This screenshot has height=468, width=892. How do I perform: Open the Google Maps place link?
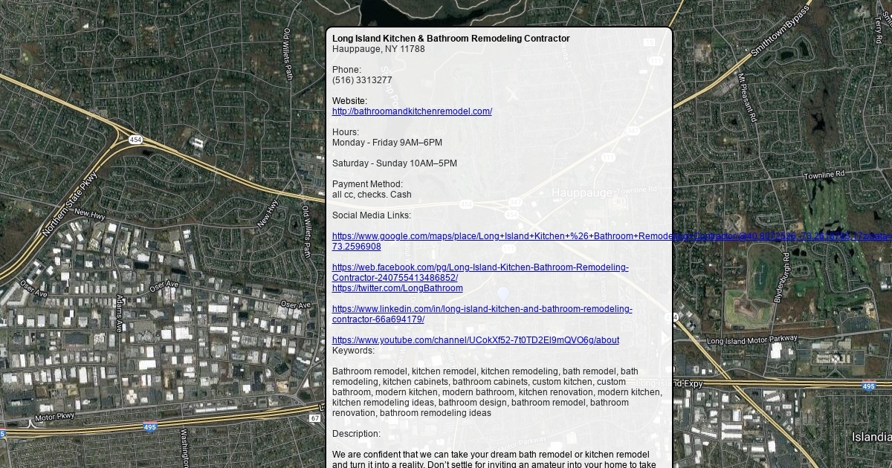point(498,236)
